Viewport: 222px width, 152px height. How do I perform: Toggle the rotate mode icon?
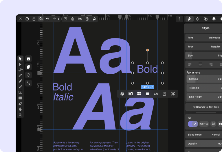coord(28,75)
